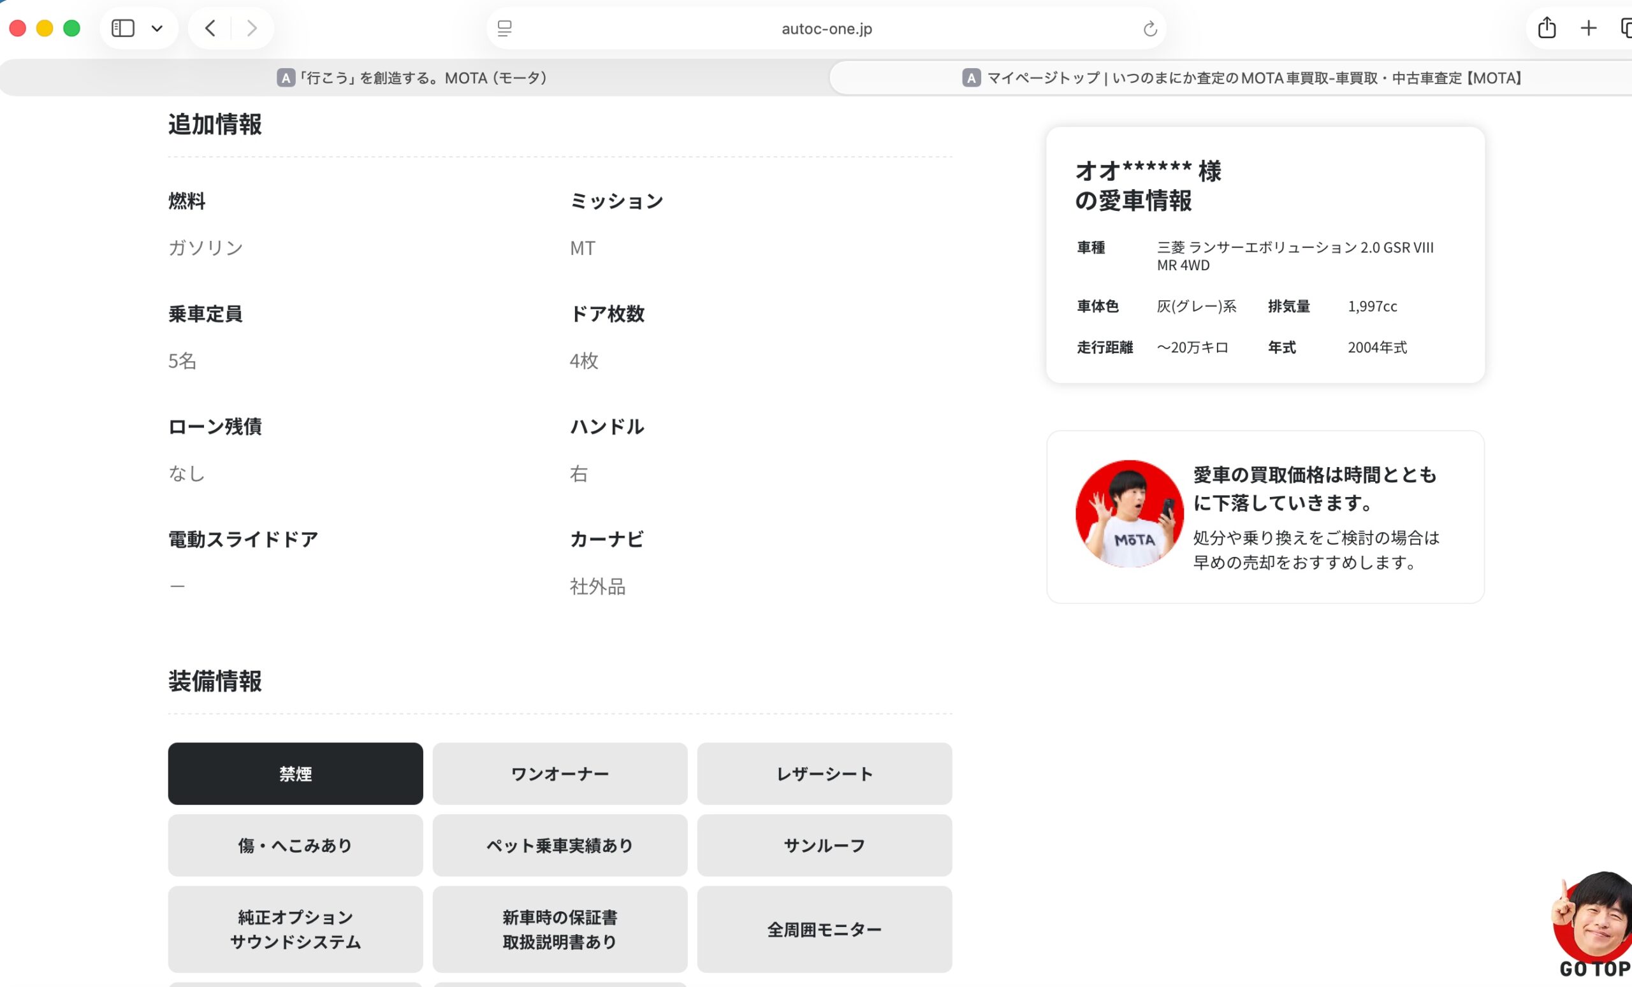Enable 新車時の保証書 取扱説明書あり option

560,930
